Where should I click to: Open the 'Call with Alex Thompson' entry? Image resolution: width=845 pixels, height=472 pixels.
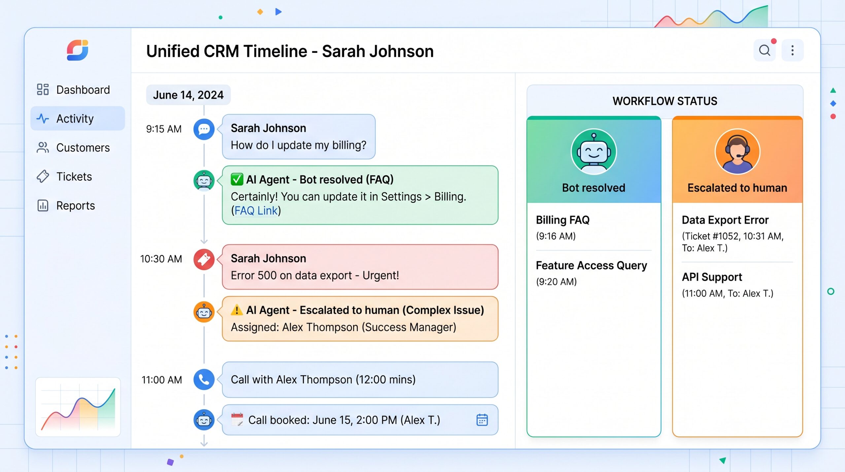[360, 380]
